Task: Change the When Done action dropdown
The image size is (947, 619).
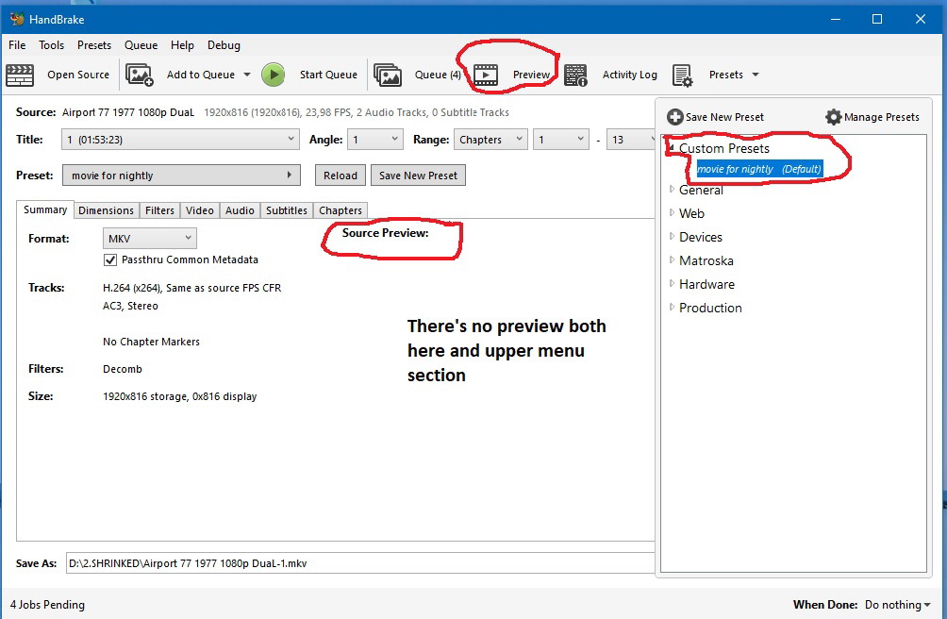Action: (897, 605)
